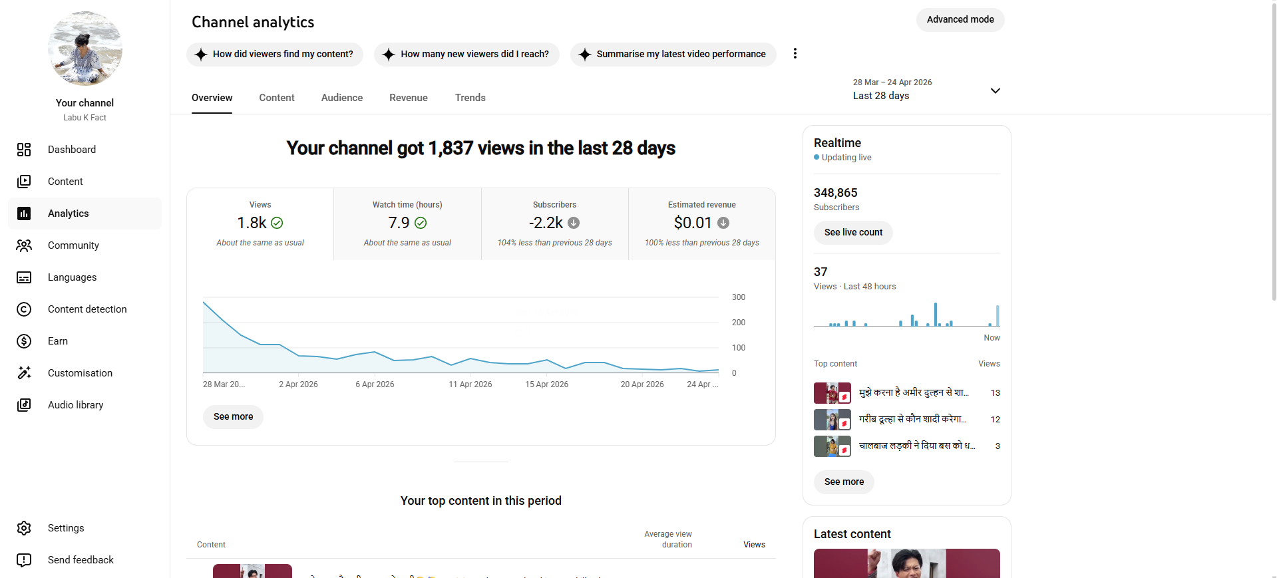Viewport: 1277px width, 578px height.
Task: Click the Send feedback icon
Action: [24, 560]
